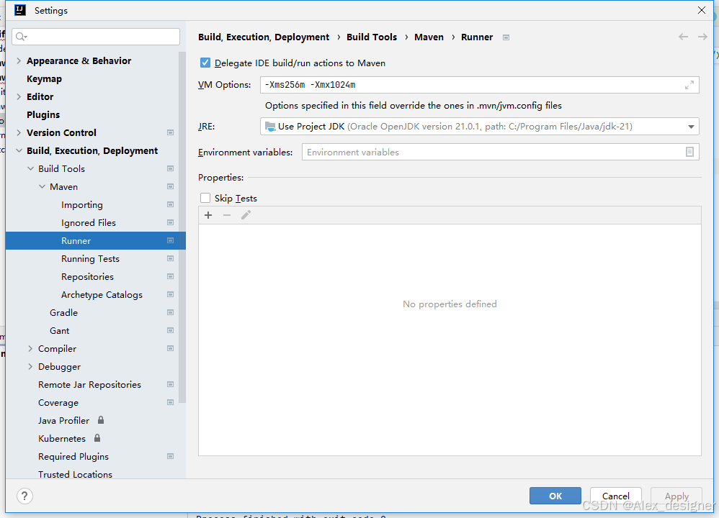Enable the Skip Tests checkbox

point(205,198)
